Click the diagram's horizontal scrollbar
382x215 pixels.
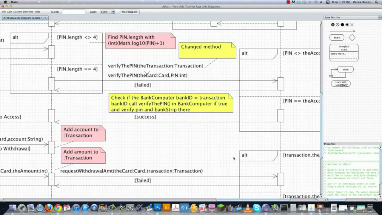tap(254, 199)
